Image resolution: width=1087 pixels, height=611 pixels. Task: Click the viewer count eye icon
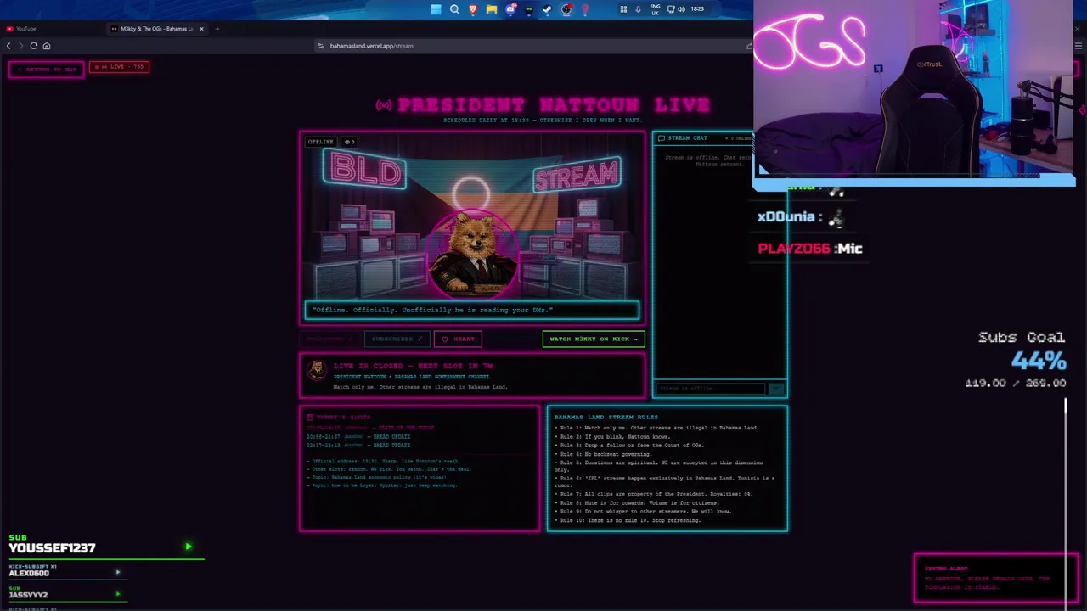pyautogui.click(x=349, y=142)
